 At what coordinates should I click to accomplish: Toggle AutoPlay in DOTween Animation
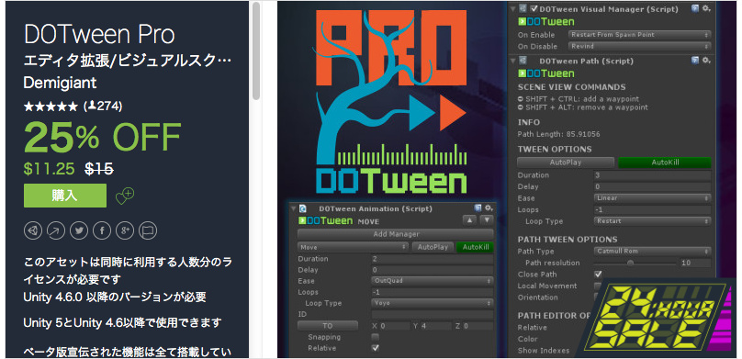pyautogui.click(x=433, y=247)
